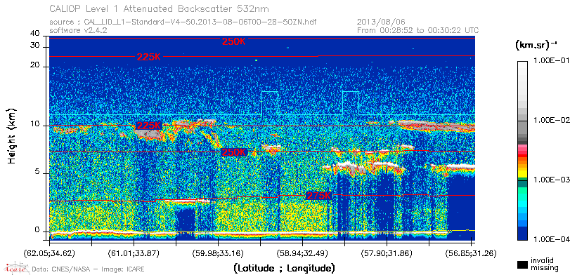Click the black invalid/missing legend swatch
Screen dimensions: 570x275
tap(523, 265)
